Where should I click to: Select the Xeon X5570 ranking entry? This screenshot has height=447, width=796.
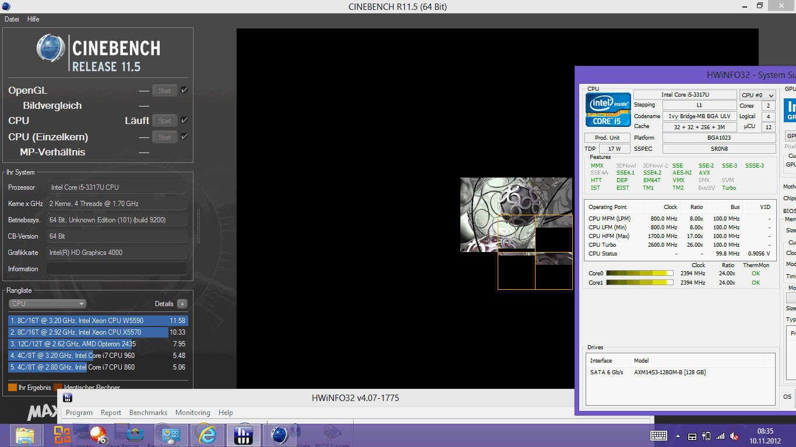(x=98, y=332)
